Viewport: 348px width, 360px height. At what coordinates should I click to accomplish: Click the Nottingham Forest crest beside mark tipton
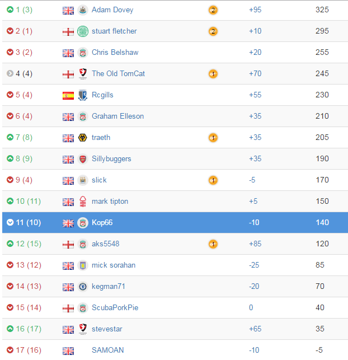[x=83, y=202]
